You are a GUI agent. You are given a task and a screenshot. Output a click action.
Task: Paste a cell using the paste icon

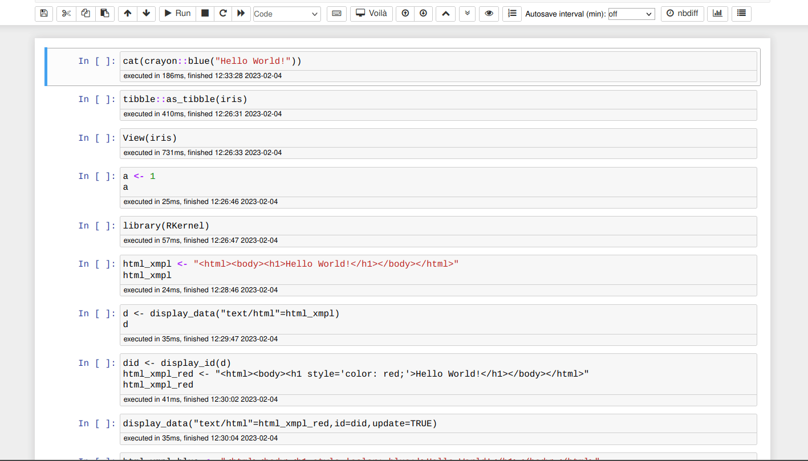[105, 13]
